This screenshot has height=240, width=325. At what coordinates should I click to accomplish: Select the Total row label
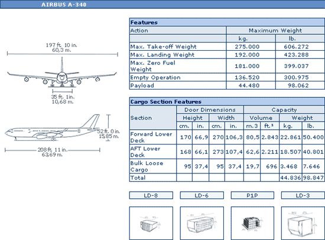coord(138,177)
